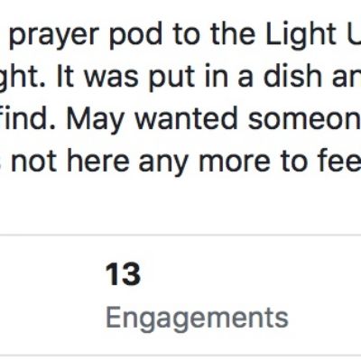Open the Engagements label

[x=197, y=319]
